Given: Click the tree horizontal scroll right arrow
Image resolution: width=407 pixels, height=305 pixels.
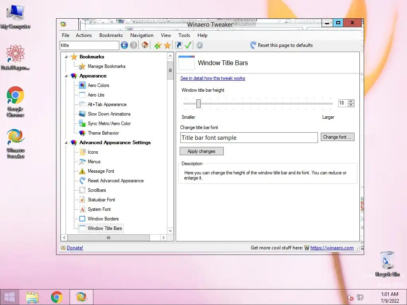Looking at the screenshot, I should 163,237.
